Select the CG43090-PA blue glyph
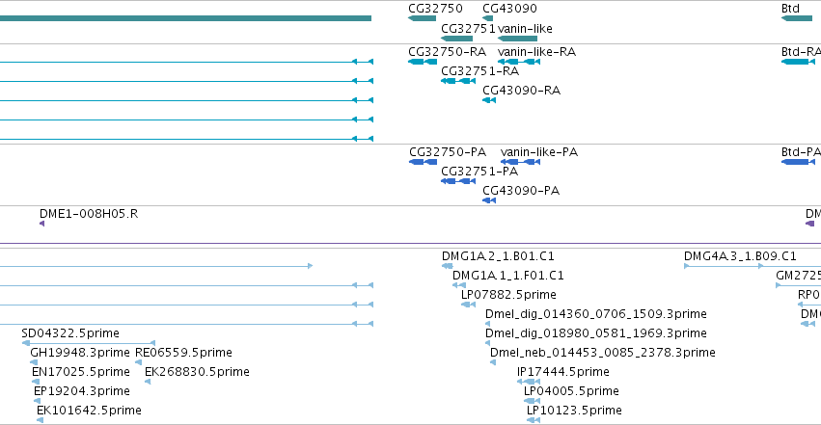The width and height of the screenshot is (821, 425). pyautogui.click(x=488, y=200)
